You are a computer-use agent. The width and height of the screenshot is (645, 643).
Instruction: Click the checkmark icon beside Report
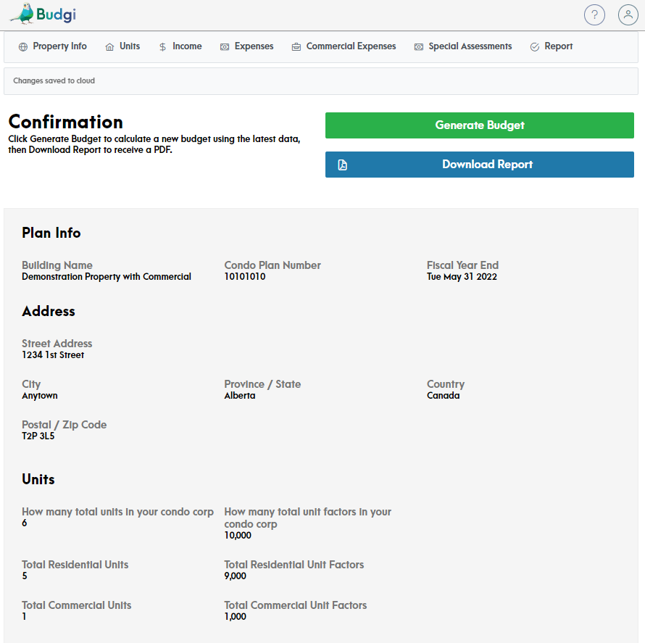click(x=534, y=47)
